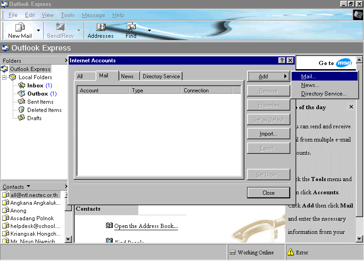The height and width of the screenshot is (273, 364).
Task: Open the Edit menu
Action: click(30, 15)
